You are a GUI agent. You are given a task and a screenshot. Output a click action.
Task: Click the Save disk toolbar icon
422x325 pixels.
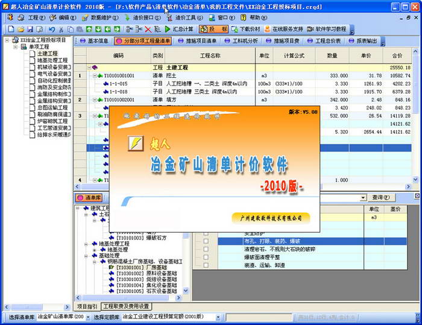click(x=30, y=29)
